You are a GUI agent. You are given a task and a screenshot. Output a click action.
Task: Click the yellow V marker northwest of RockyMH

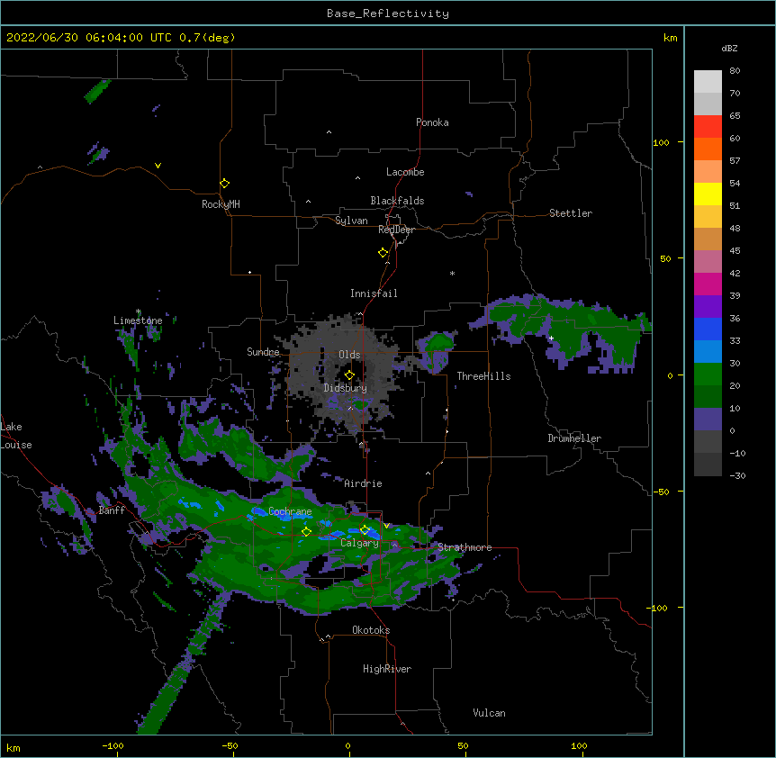(x=158, y=166)
